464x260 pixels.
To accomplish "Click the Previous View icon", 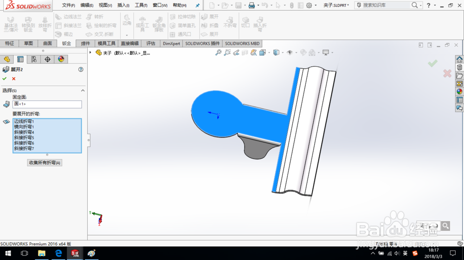I will click(x=236, y=53).
